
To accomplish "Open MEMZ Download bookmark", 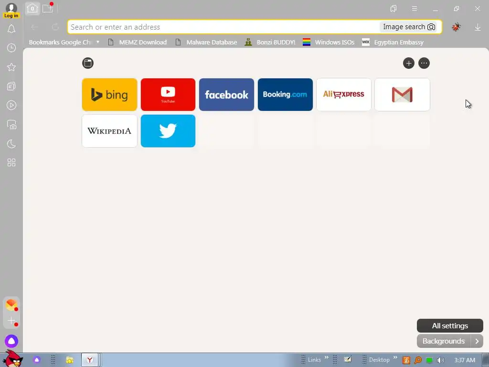I will click(138, 42).
